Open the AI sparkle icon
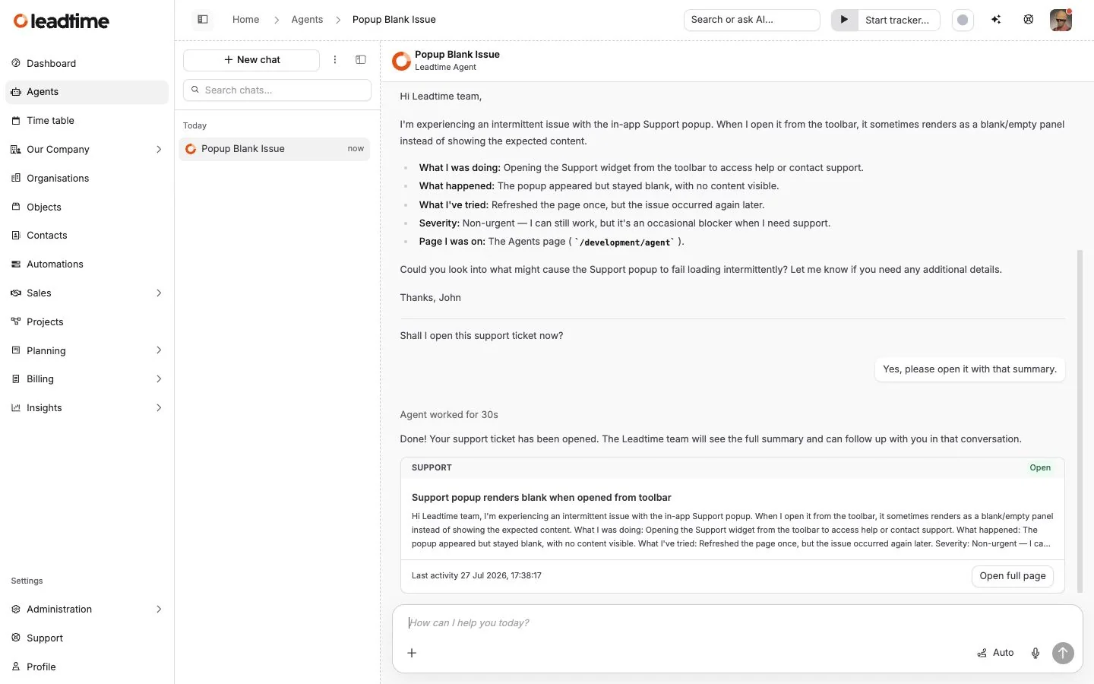Image resolution: width=1094 pixels, height=684 pixels. point(996,20)
